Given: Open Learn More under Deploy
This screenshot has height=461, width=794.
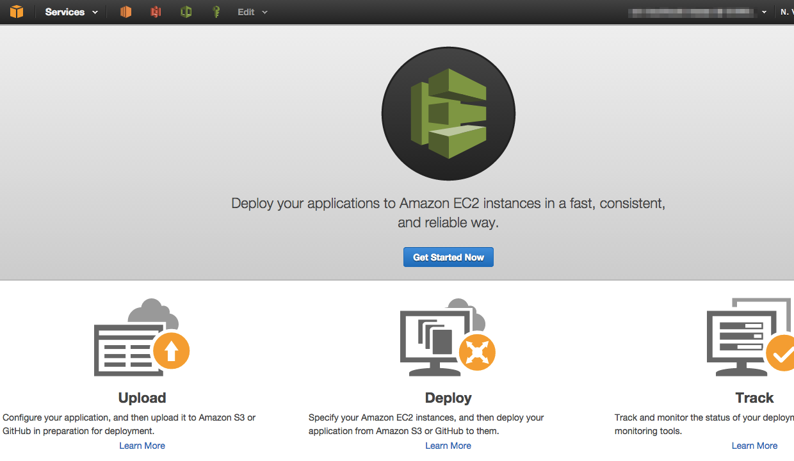Looking at the screenshot, I should tap(448, 445).
